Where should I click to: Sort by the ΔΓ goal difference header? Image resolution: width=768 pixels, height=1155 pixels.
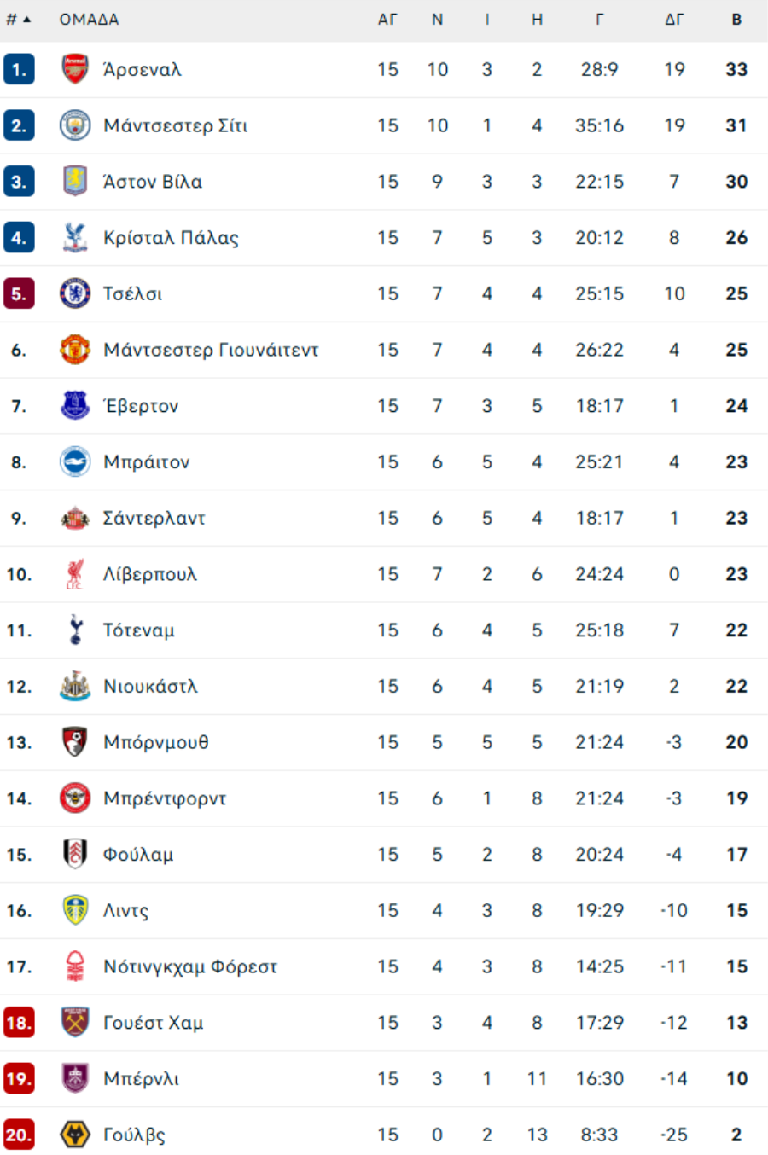point(674,19)
